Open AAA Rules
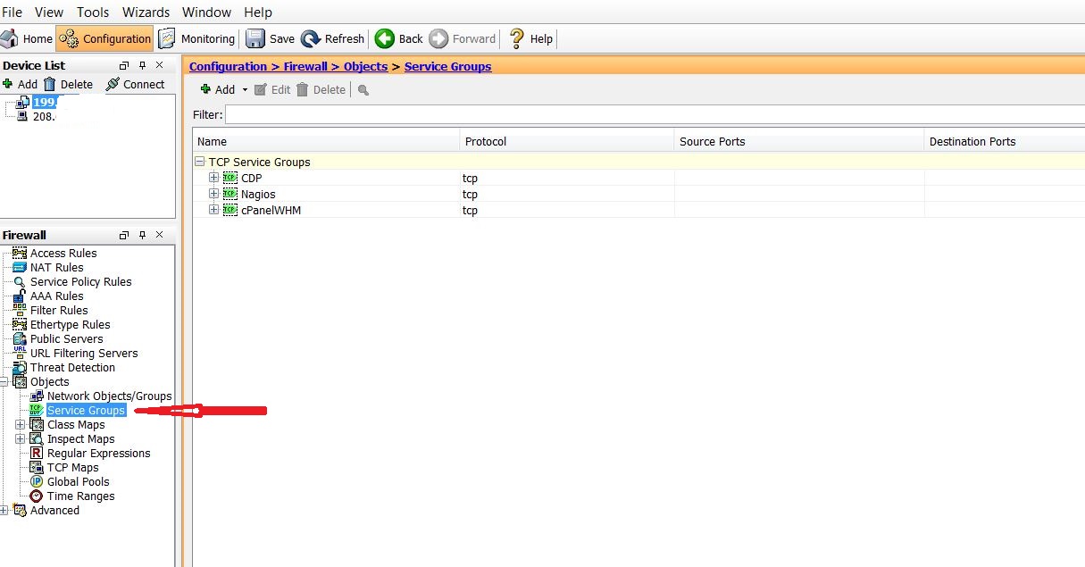 [56, 296]
